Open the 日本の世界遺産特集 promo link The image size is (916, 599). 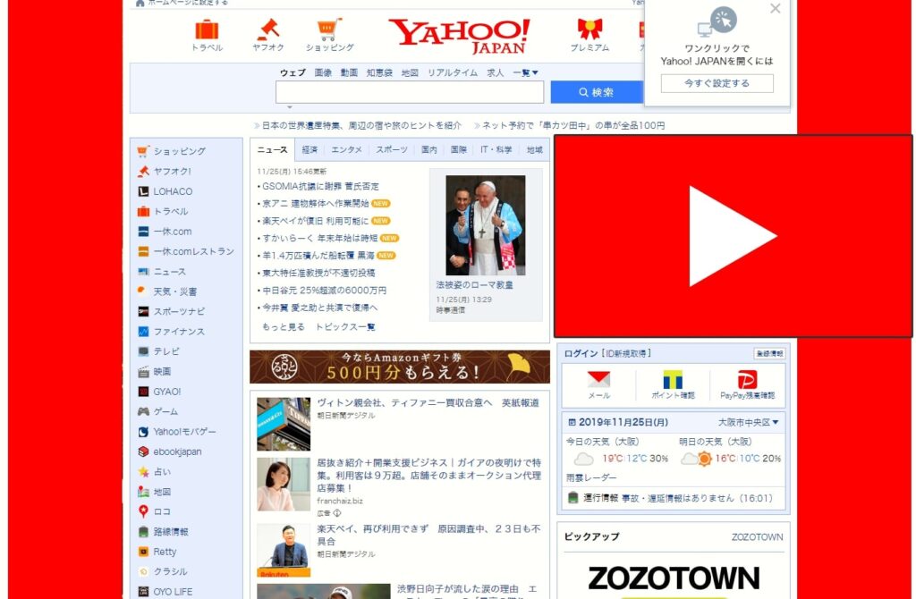tap(361, 125)
